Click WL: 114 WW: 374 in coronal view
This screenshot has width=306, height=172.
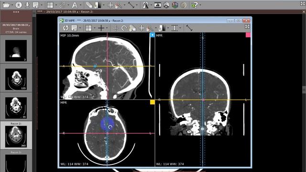[170, 164]
